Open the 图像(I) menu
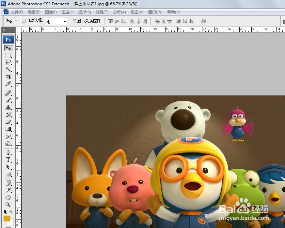285x228 pixels. click(x=51, y=12)
